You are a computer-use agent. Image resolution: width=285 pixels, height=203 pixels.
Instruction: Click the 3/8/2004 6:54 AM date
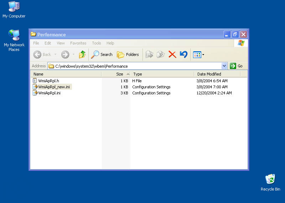tap(212, 81)
